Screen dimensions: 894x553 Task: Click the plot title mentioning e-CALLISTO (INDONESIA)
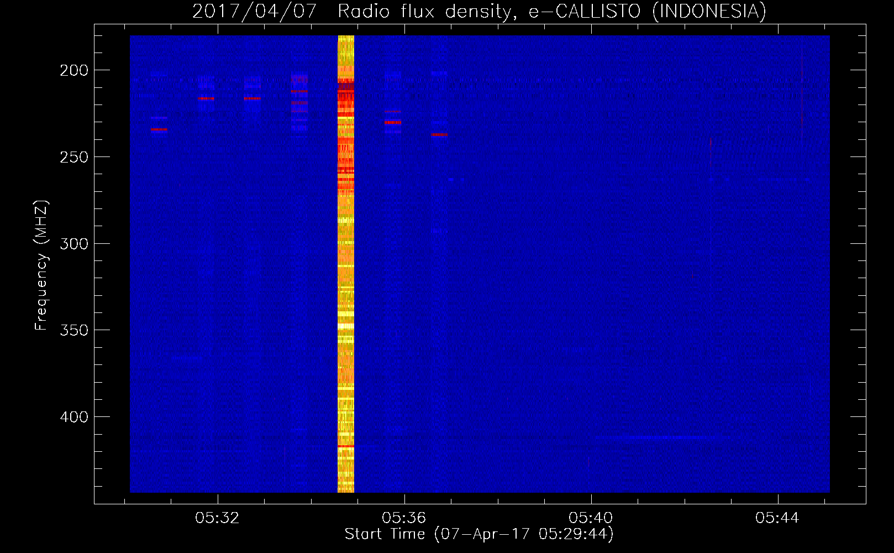tap(479, 11)
